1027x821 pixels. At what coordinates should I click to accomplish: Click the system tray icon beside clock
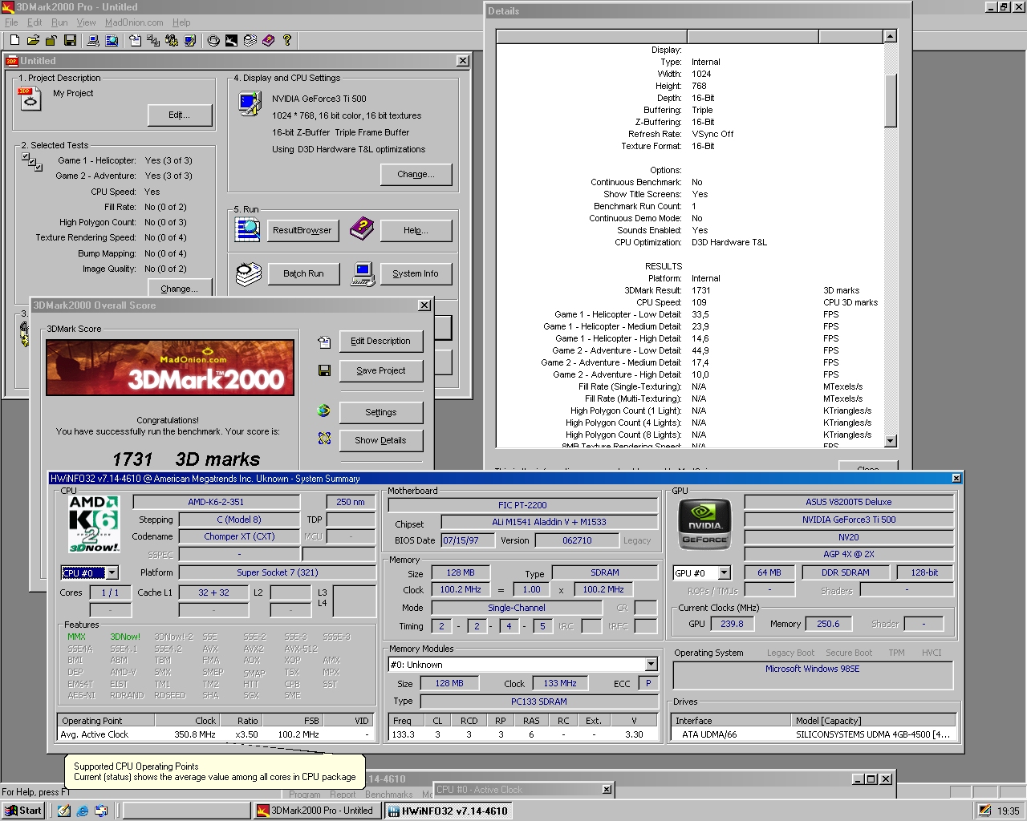[x=984, y=811]
